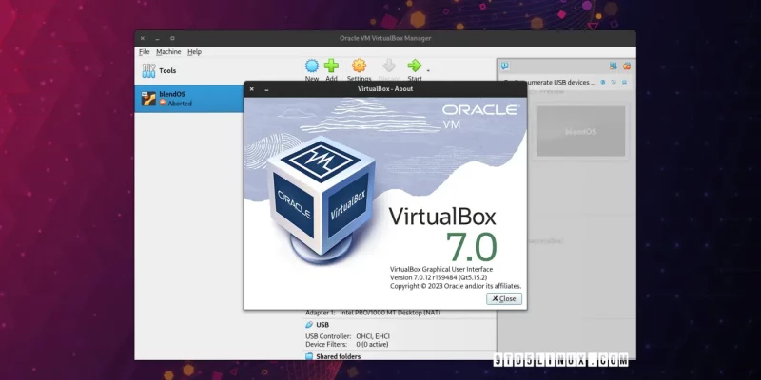Open the File menu in VirtualBox Manager
The width and height of the screenshot is (761, 380).
pyautogui.click(x=145, y=52)
